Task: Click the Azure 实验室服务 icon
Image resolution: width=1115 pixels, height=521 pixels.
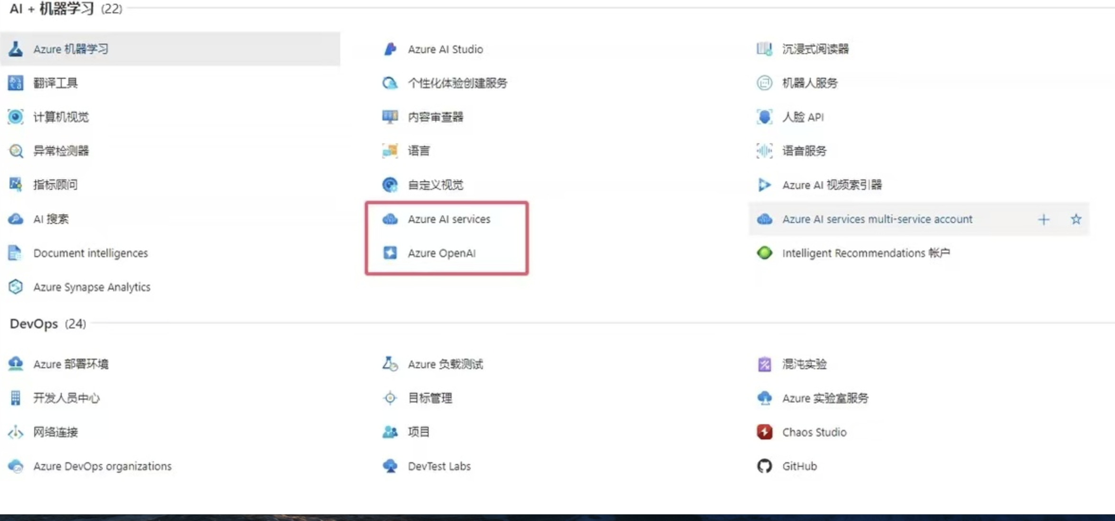Action: tap(765, 398)
